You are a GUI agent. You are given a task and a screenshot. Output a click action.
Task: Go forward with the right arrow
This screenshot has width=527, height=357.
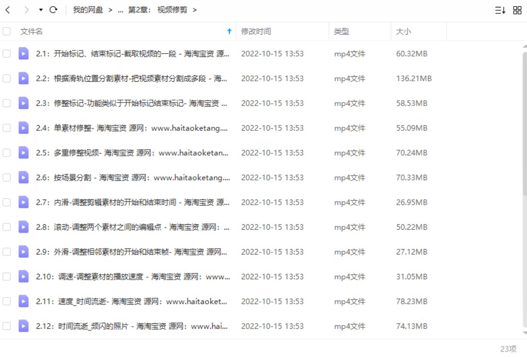pyautogui.click(x=26, y=10)
